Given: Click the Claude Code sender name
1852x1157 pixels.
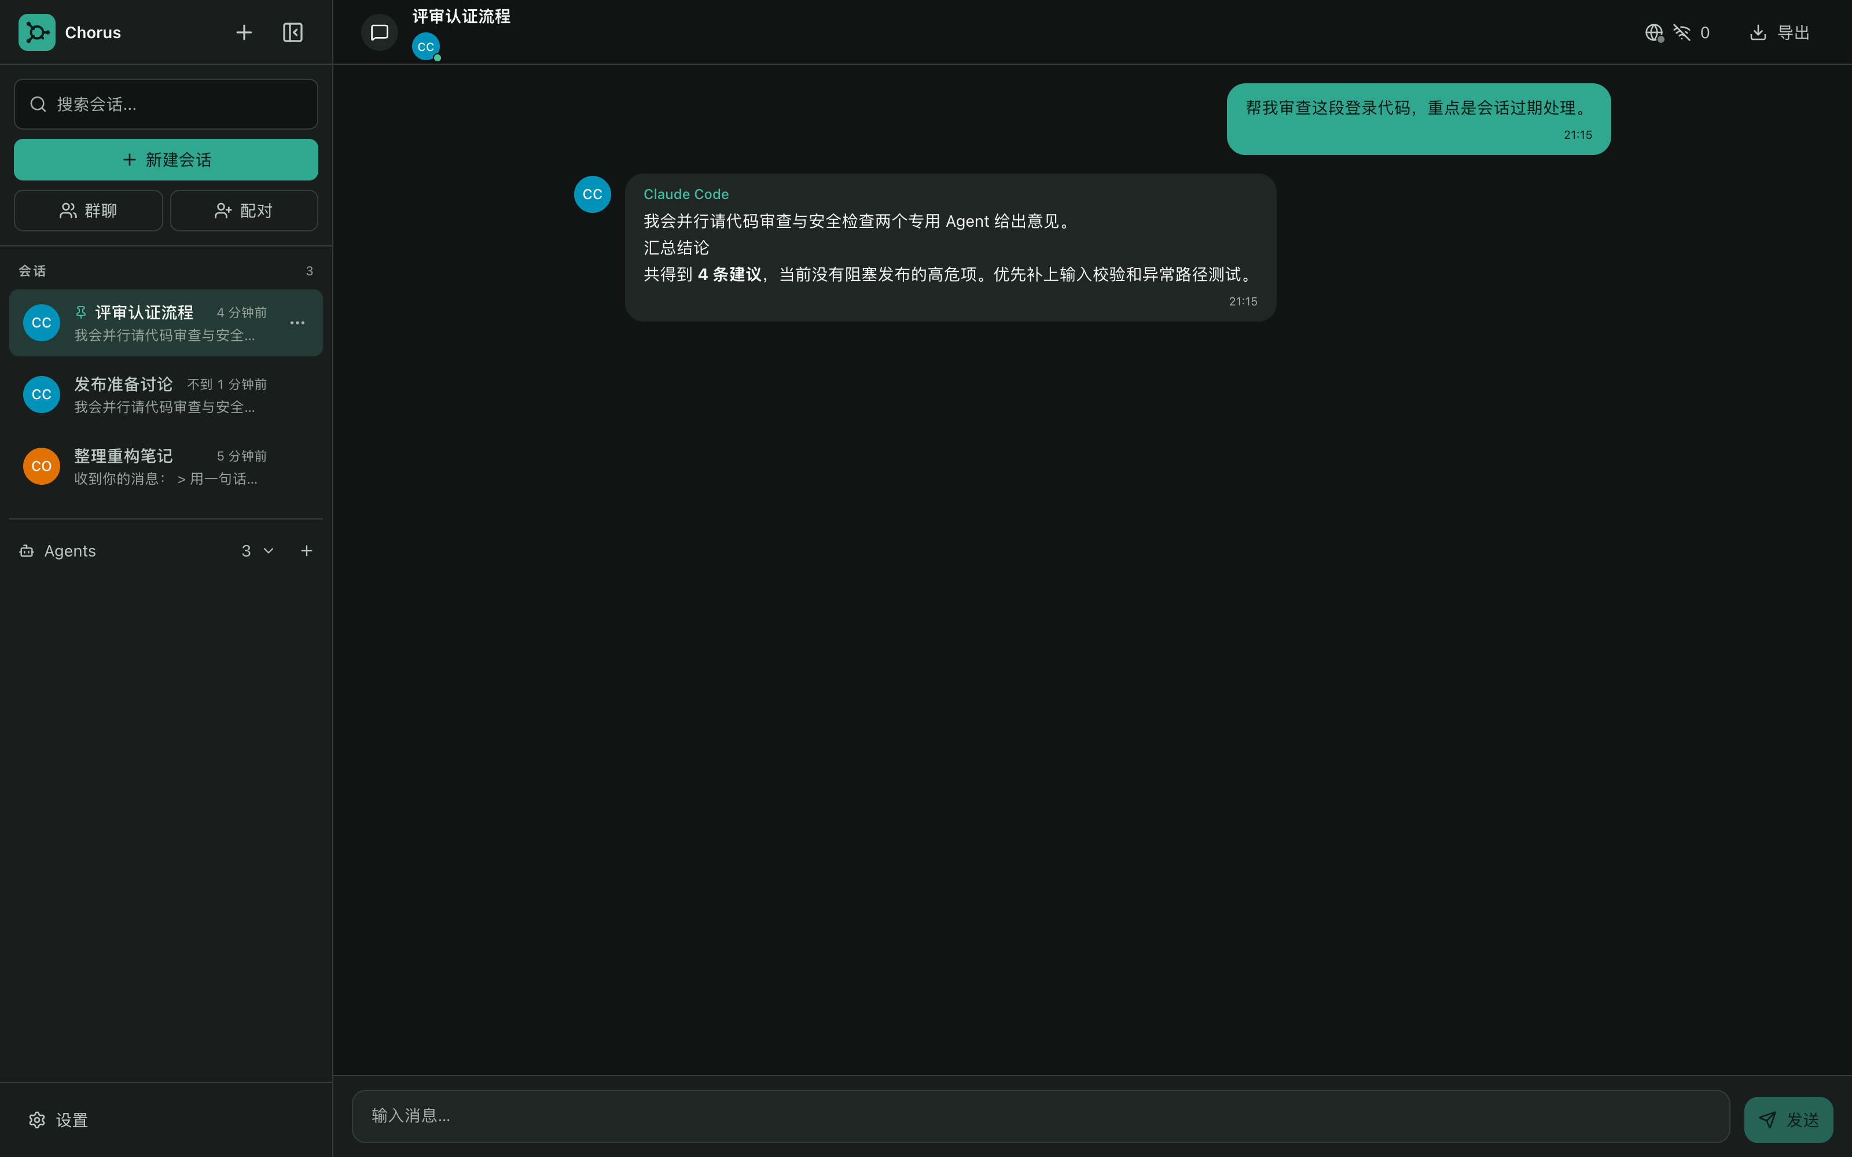Looking at the screenshot, I should click(x=686, y=194).
